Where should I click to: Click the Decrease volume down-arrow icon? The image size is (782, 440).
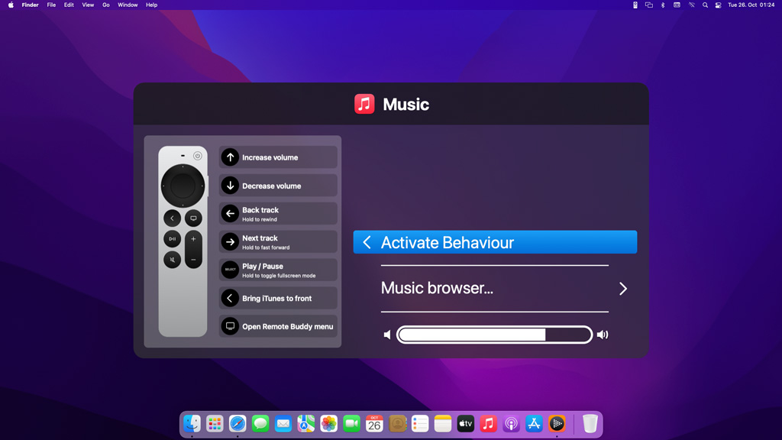click(230, 186)
